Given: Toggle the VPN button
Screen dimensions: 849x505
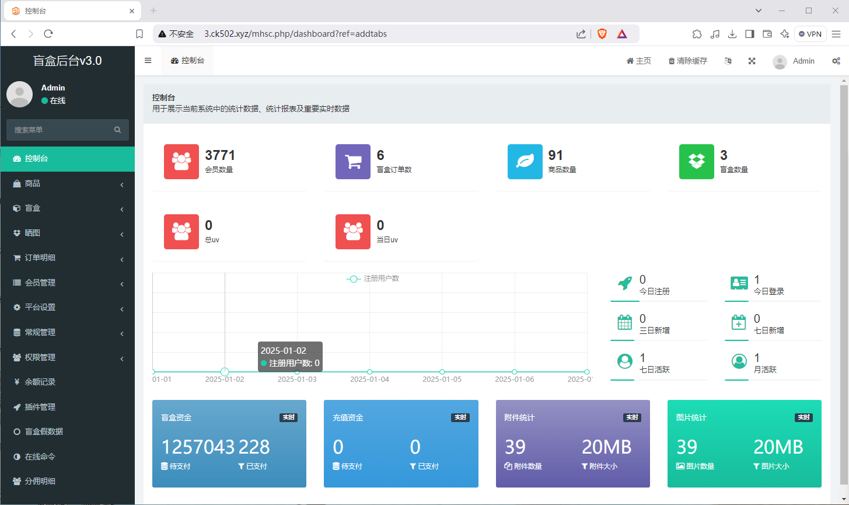Looking at the screenshot, I should (x=810, y=34).
